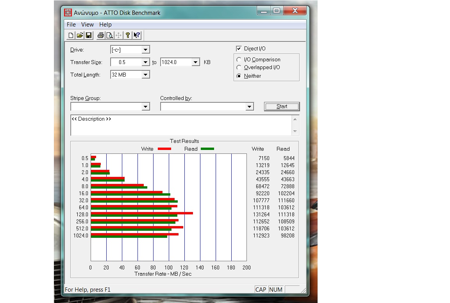Click the red write bar for 128.0
450x303 pixels.
[142, 213]
